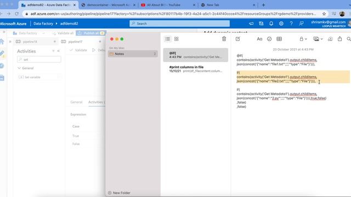Click the add people collaboration icon
This screenshot has width=351, height=197.
(x=330, y=39)
